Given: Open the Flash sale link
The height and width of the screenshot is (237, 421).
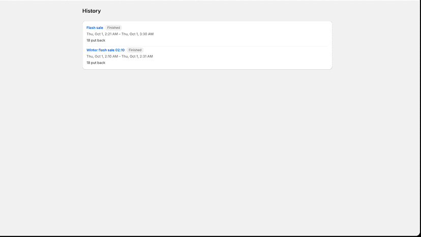Looking at the screenshot, I should click(x=95, y=27).
